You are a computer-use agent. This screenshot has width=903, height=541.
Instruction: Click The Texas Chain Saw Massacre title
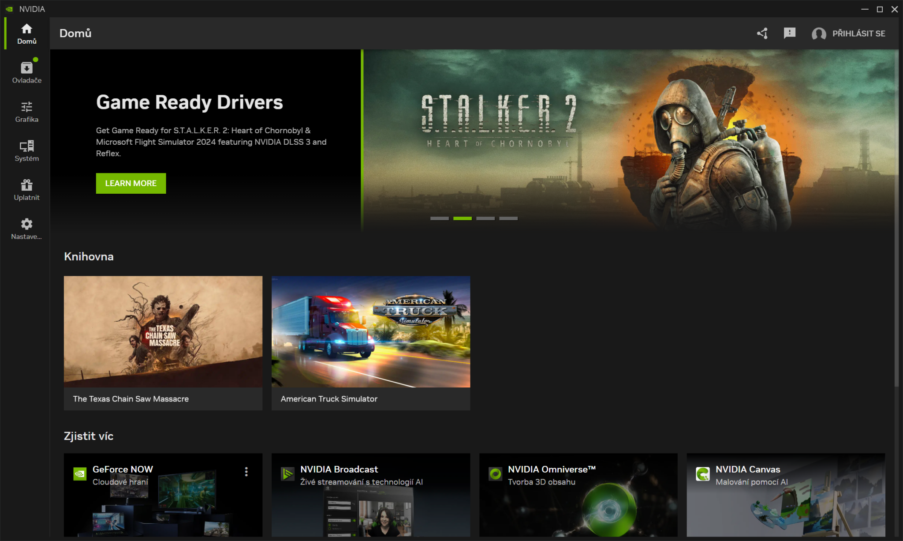tap(131, 399)
